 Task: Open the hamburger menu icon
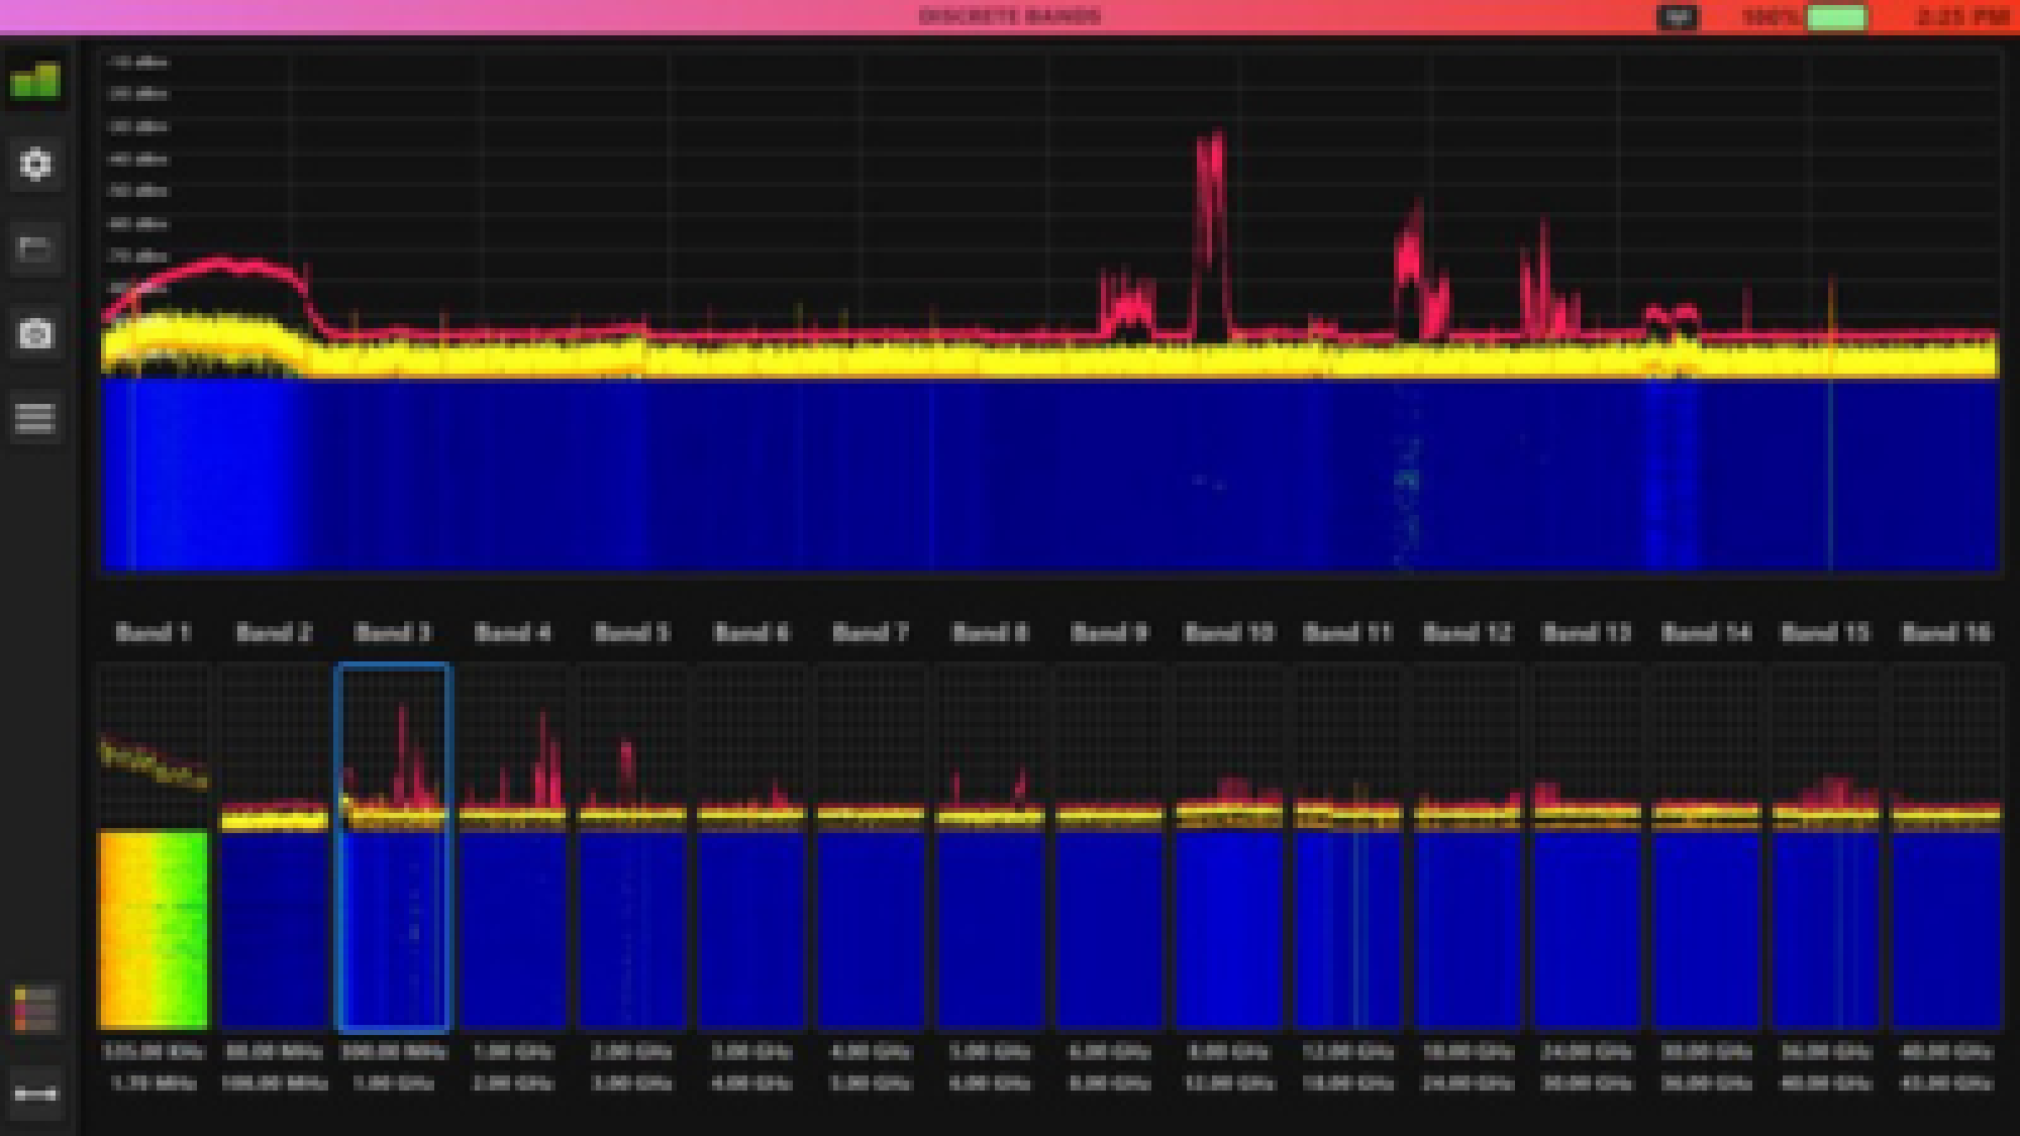(35, 417)
